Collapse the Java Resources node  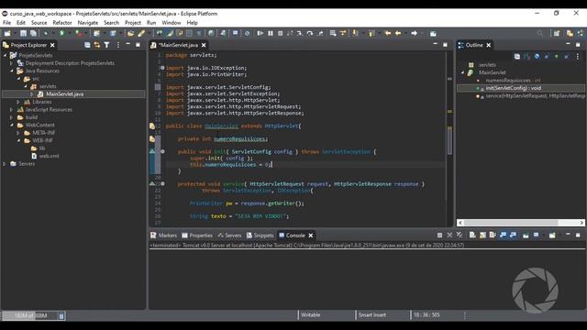12,71
